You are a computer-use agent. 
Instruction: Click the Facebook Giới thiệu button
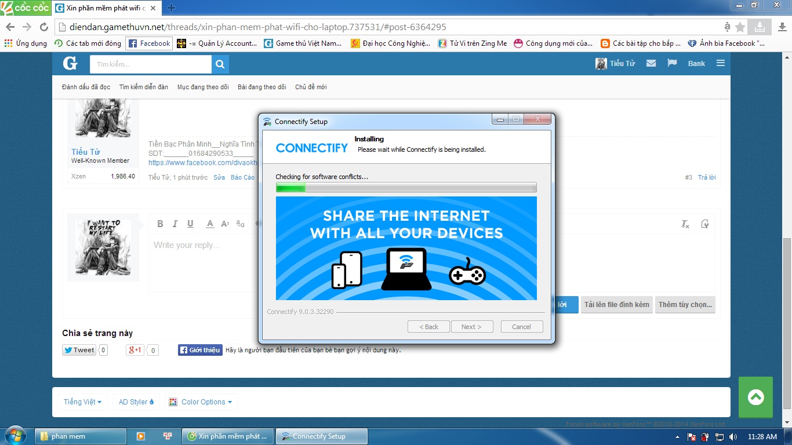coord(200,350)
